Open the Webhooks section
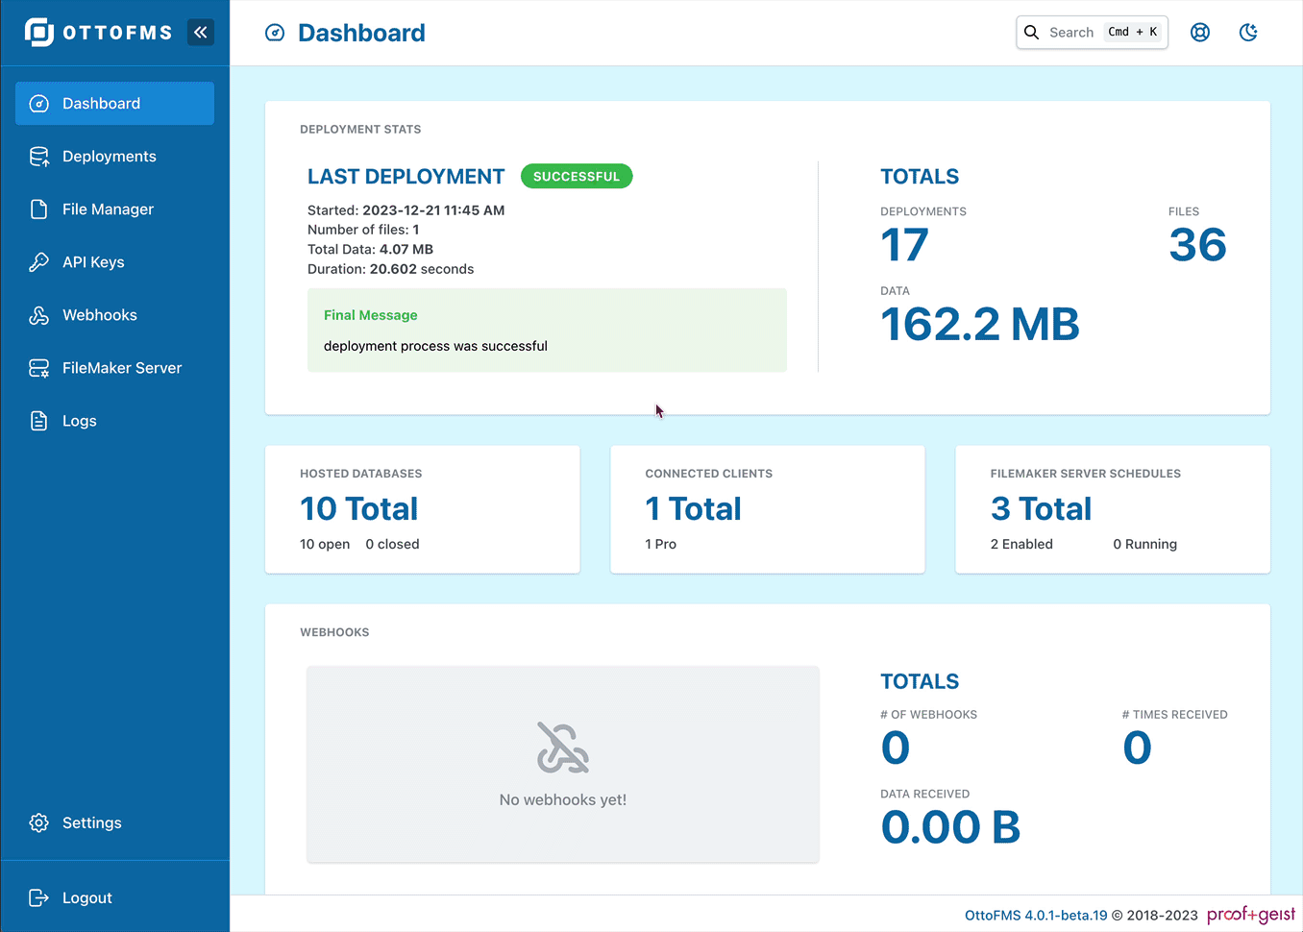Viewport: 1303px width, 932px height. [114, 315]
